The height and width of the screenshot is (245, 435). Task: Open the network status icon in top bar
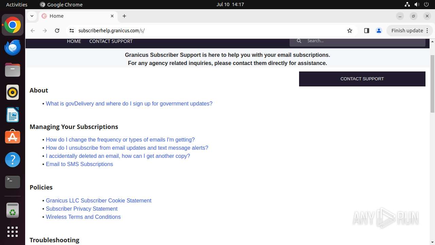pos(407,4)
